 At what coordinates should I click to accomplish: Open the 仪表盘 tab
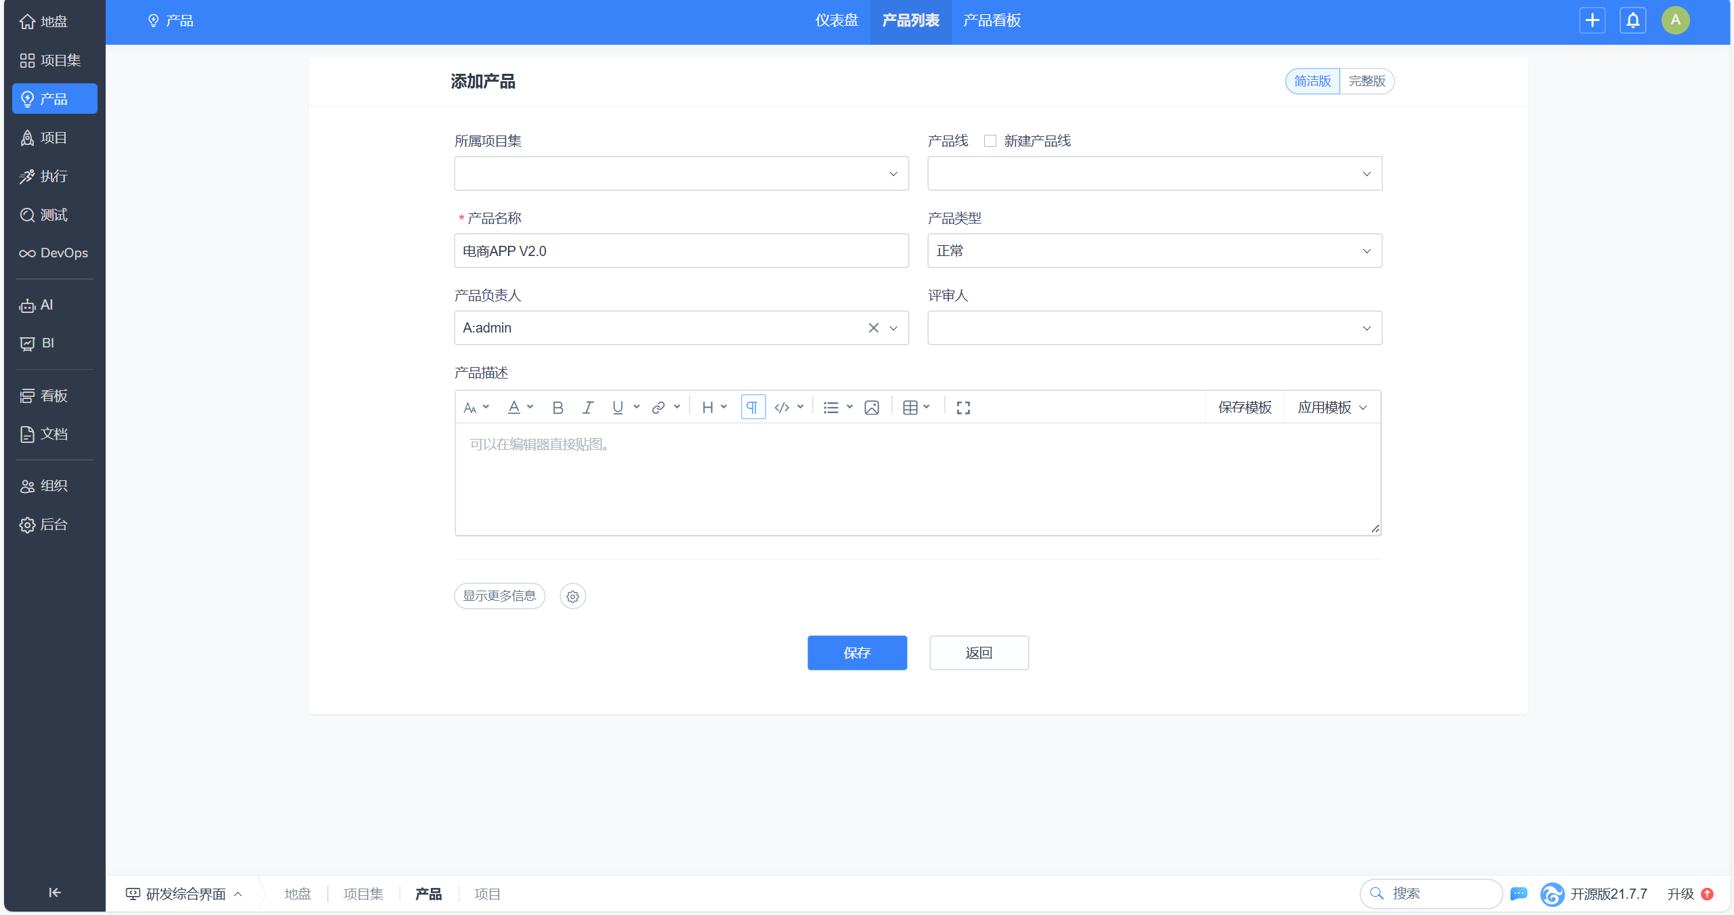[837, 21]
